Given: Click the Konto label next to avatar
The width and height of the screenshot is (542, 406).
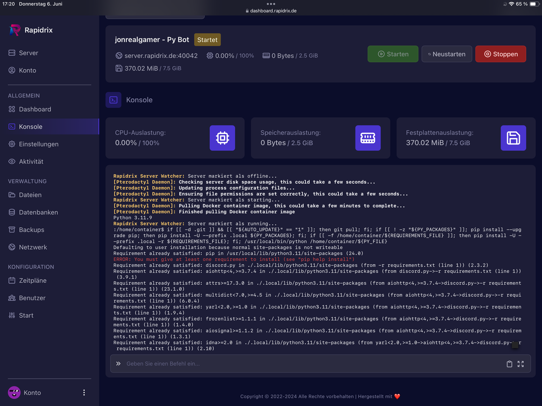Looking at the screenshot, I should 32,392.
